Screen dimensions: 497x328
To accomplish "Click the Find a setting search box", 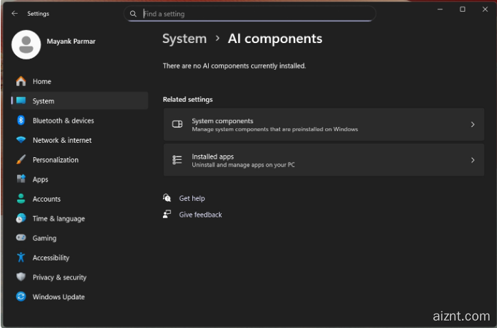I will click(253, 14).
